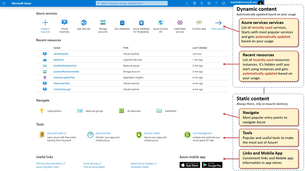
Task: Open SQL databases icon
Action: pos(122,23)
